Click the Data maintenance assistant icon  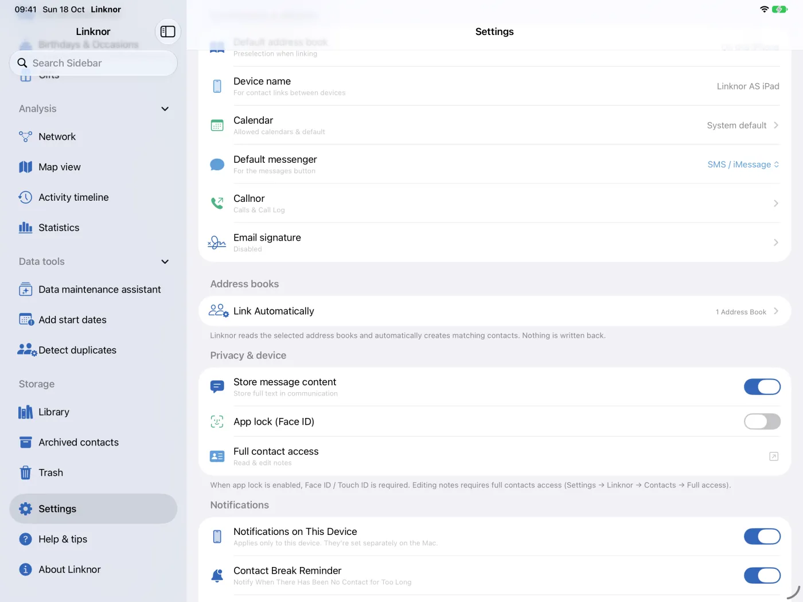click(x=25, y=290)
